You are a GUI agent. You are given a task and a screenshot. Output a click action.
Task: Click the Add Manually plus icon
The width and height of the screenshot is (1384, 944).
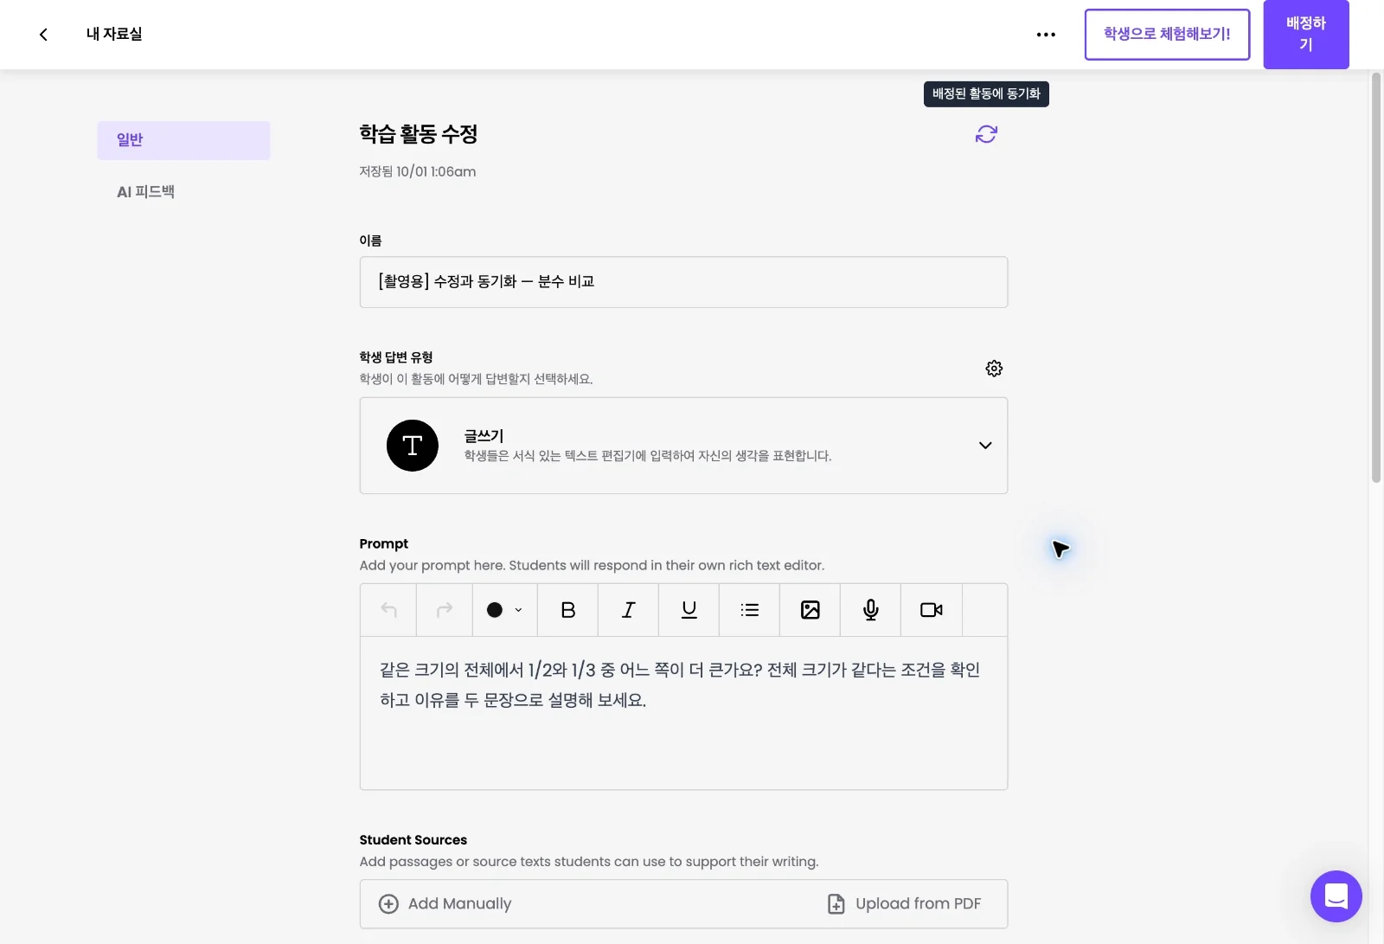(x=388, y=903)
